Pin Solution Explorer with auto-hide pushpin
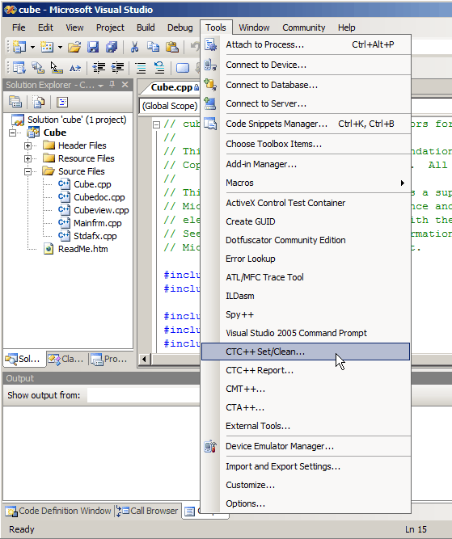 pos(112,85)
